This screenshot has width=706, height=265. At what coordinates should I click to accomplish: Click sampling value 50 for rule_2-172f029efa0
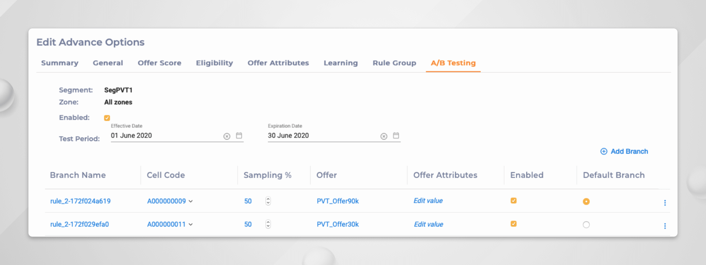click(x=248, y=224)
